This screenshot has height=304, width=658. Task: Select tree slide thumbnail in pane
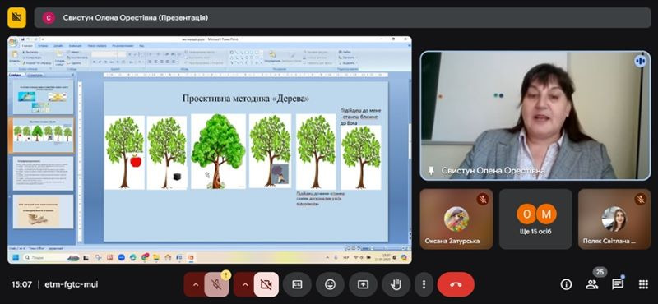click(43, 135)
